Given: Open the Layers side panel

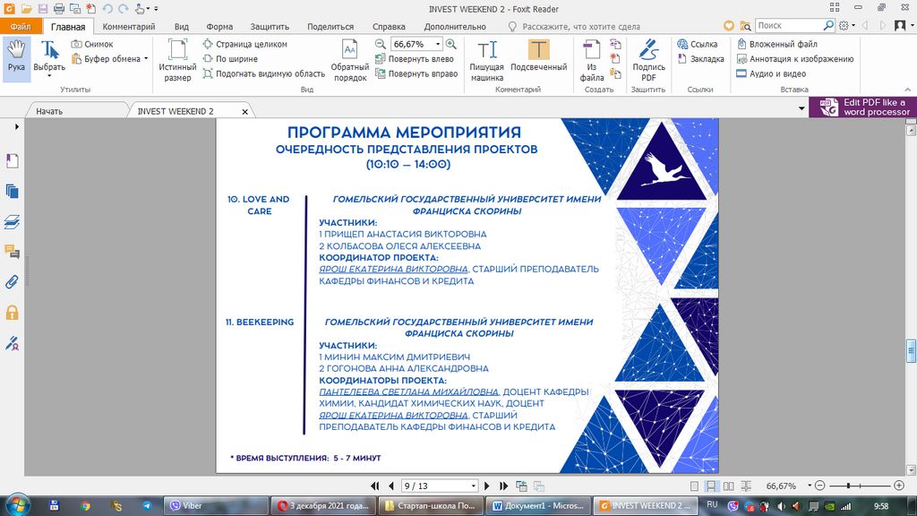Looking at the screenshot, I should point(13,221).
